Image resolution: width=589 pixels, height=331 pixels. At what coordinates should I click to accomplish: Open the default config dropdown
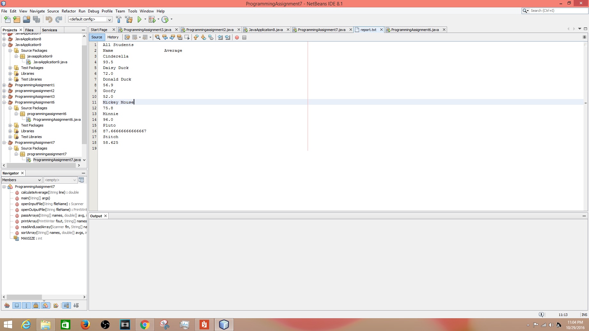pyautogui.click(x=90, y=19)
